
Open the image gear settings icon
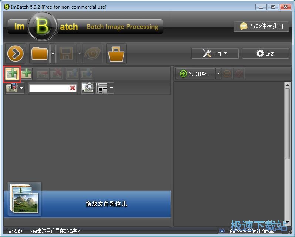pos(88,88)
